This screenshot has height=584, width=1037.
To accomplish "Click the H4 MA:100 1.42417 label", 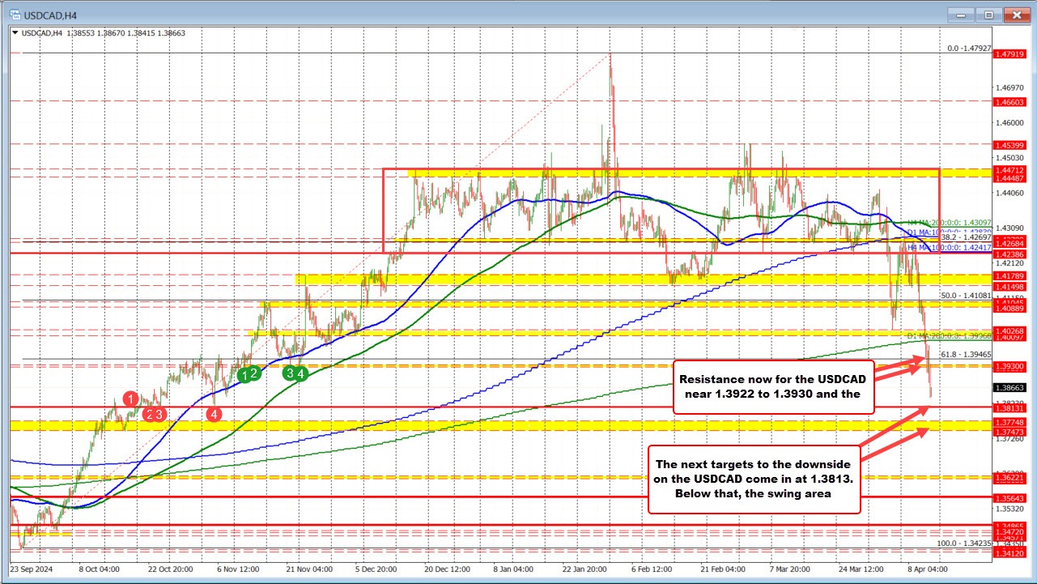I will (x=949, y=247).
